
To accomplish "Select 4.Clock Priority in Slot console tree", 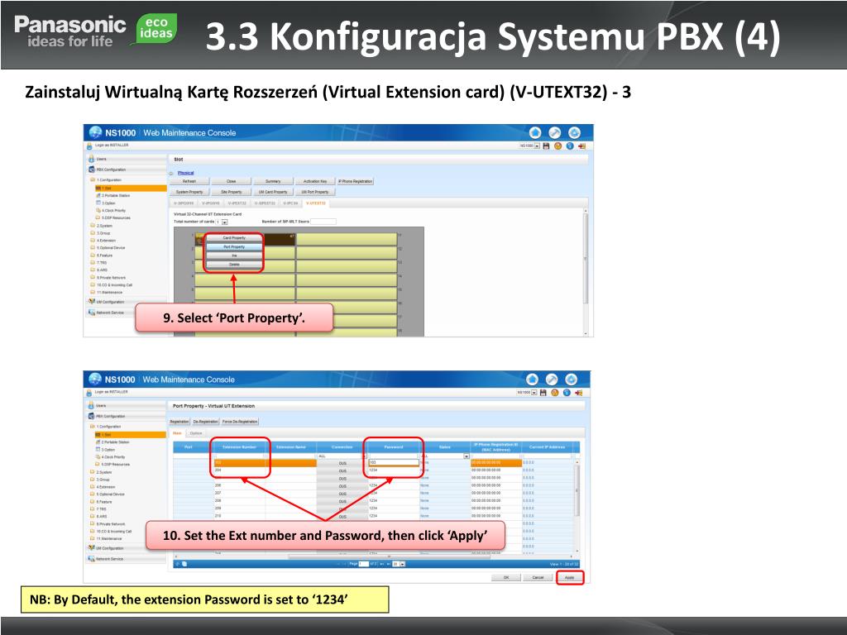I will [112, 211].
